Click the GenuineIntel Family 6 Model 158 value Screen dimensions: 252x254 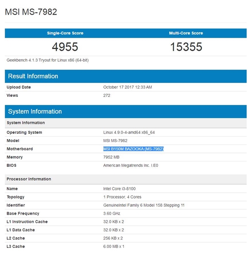click(144, 205)
